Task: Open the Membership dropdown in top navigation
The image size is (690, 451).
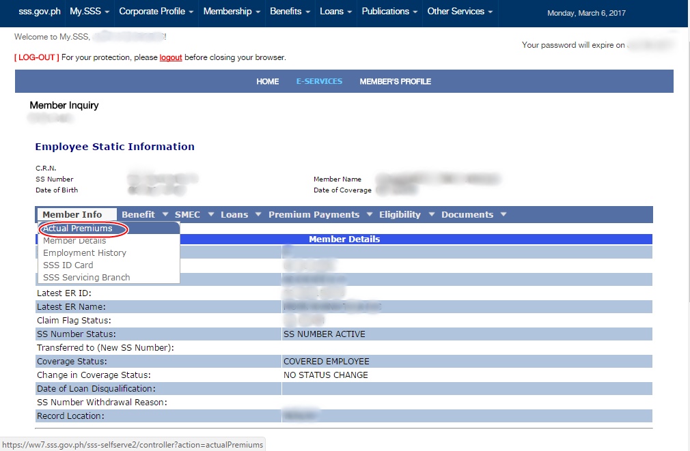Action: (x=232, y=12)
